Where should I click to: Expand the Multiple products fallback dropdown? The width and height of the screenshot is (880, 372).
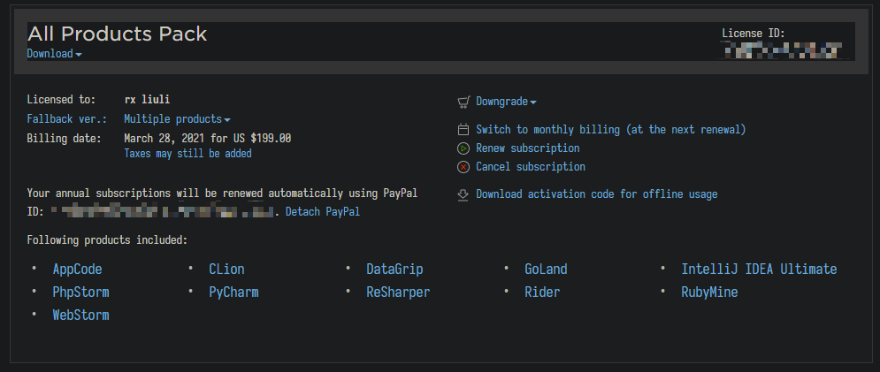pyautogui.click(x=178, y=119)
